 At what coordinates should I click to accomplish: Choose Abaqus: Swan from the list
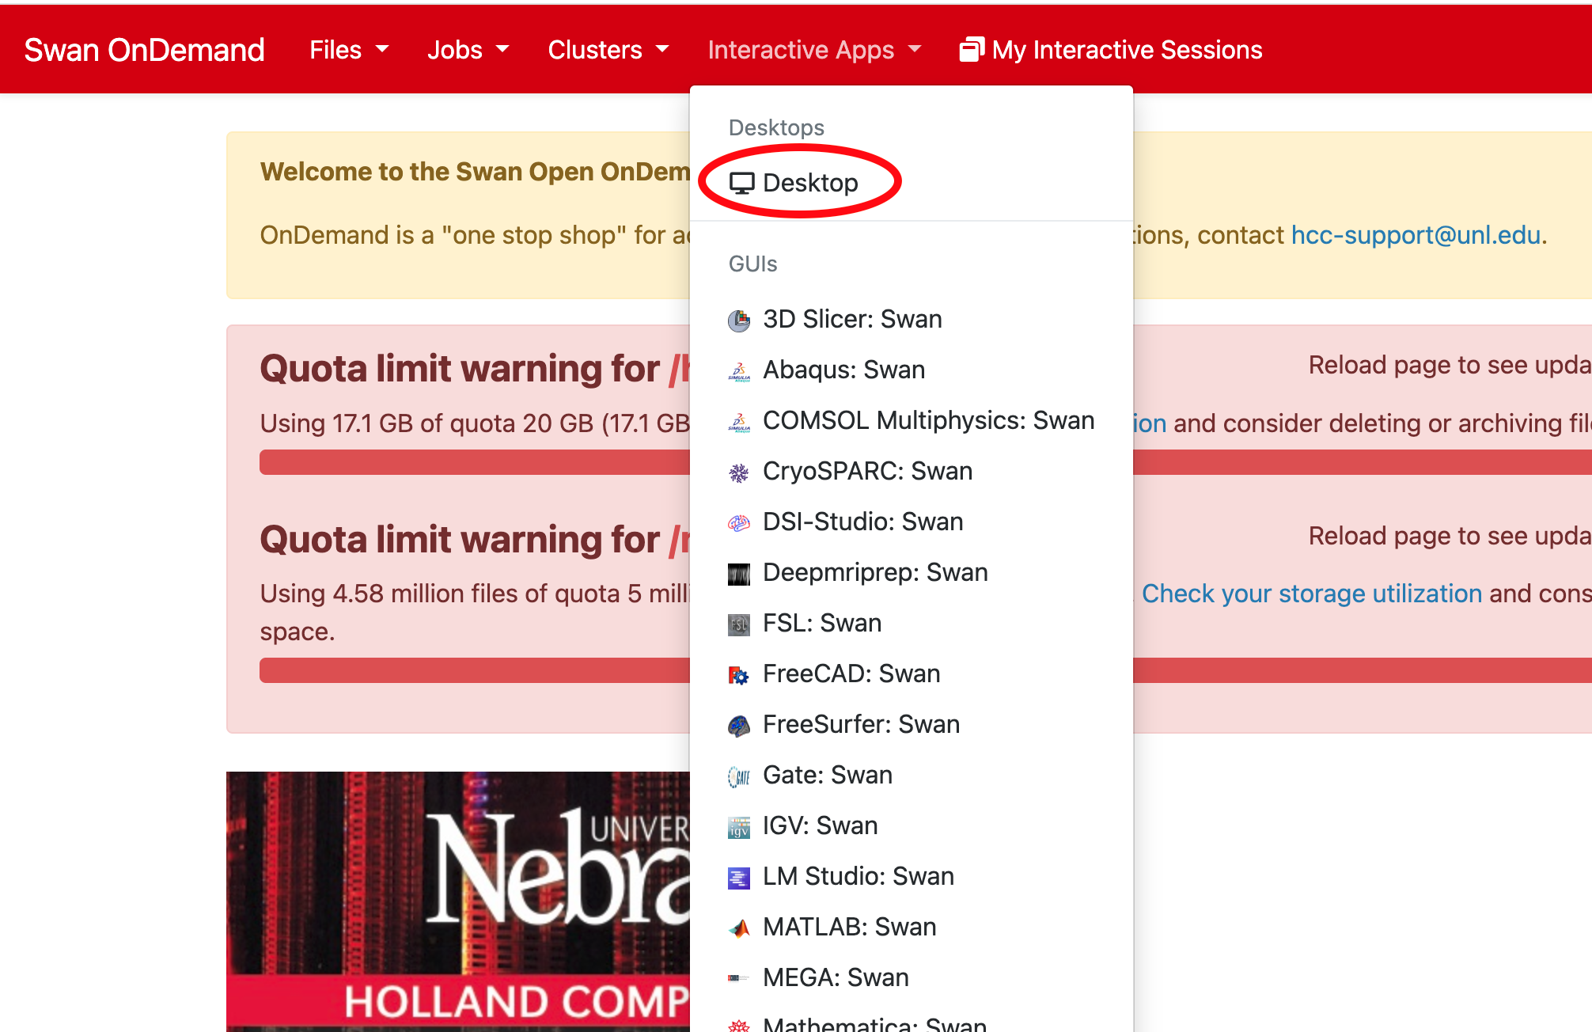tap(843, 370)
